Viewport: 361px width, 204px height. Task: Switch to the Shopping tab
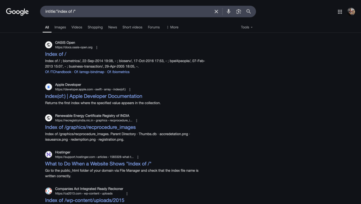pos(95,27)
